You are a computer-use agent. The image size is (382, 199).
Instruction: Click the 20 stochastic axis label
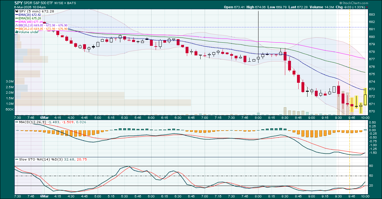[x=371, y=186]
